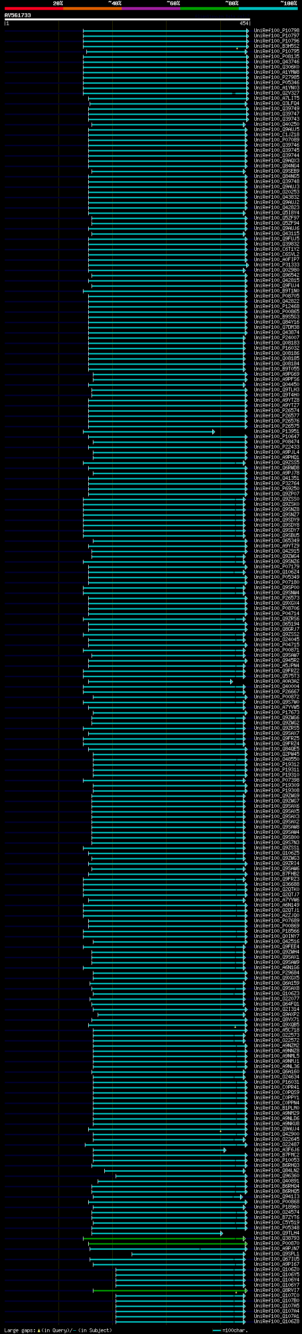Select the query label AV561733
Viewport: 302px width, 1334px height.
[17, 16]
